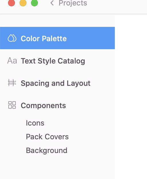The width and height of the screenshot is (147, 179).
Task: Click the sidebar's right edge divider
Action: 115,97
